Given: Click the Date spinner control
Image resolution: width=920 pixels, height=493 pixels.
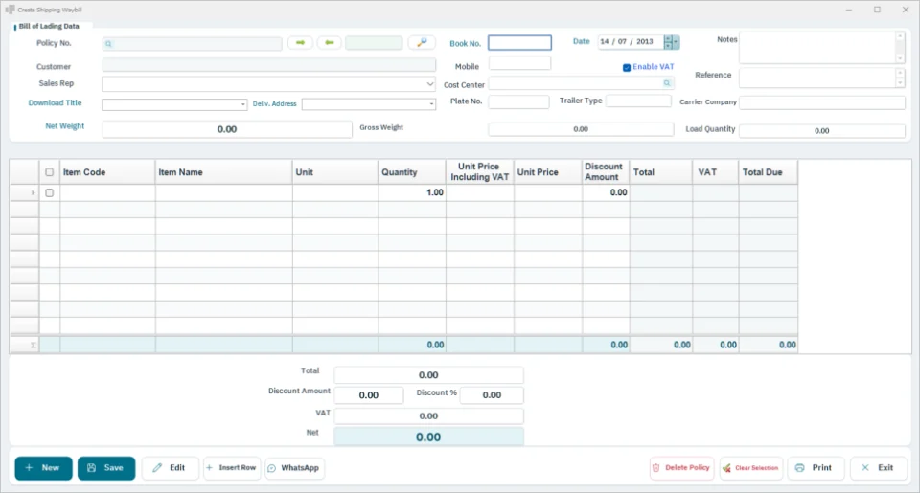Looking at the screenshot, I should click(x=668, y=41).
